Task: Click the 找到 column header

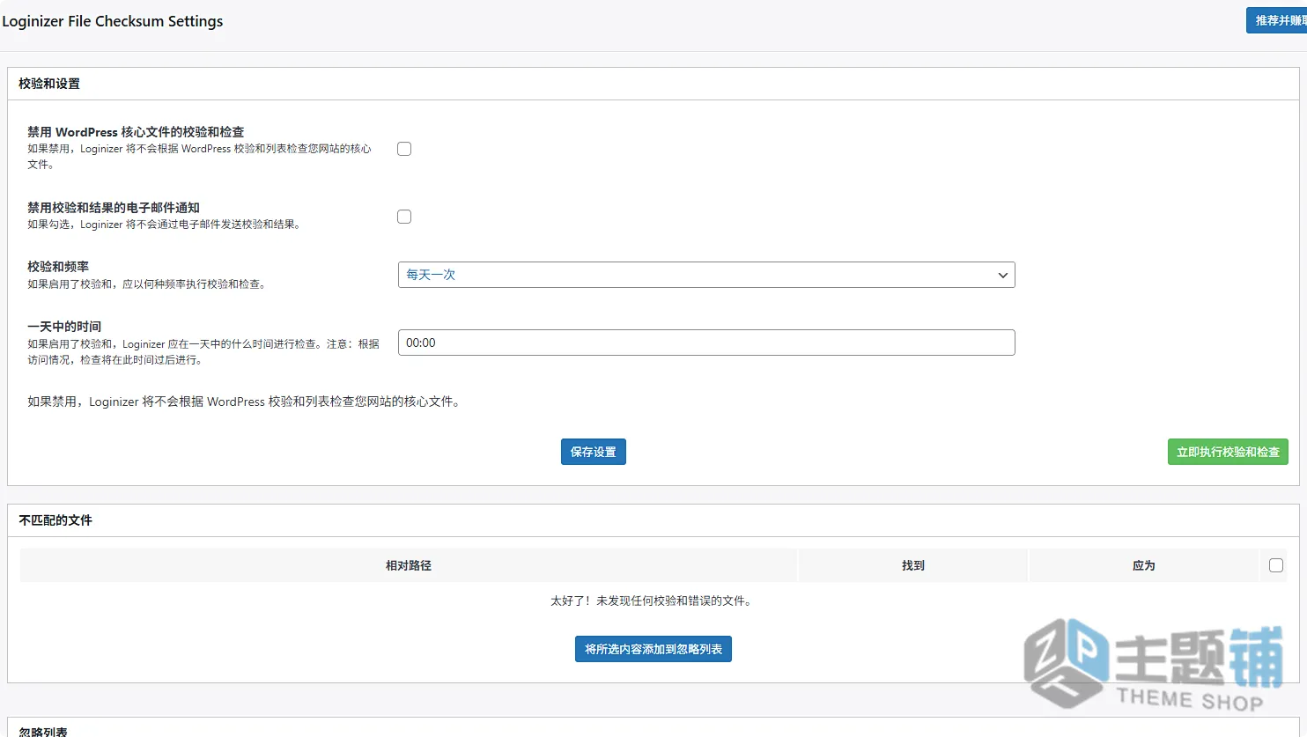Action: pos(913,565)
